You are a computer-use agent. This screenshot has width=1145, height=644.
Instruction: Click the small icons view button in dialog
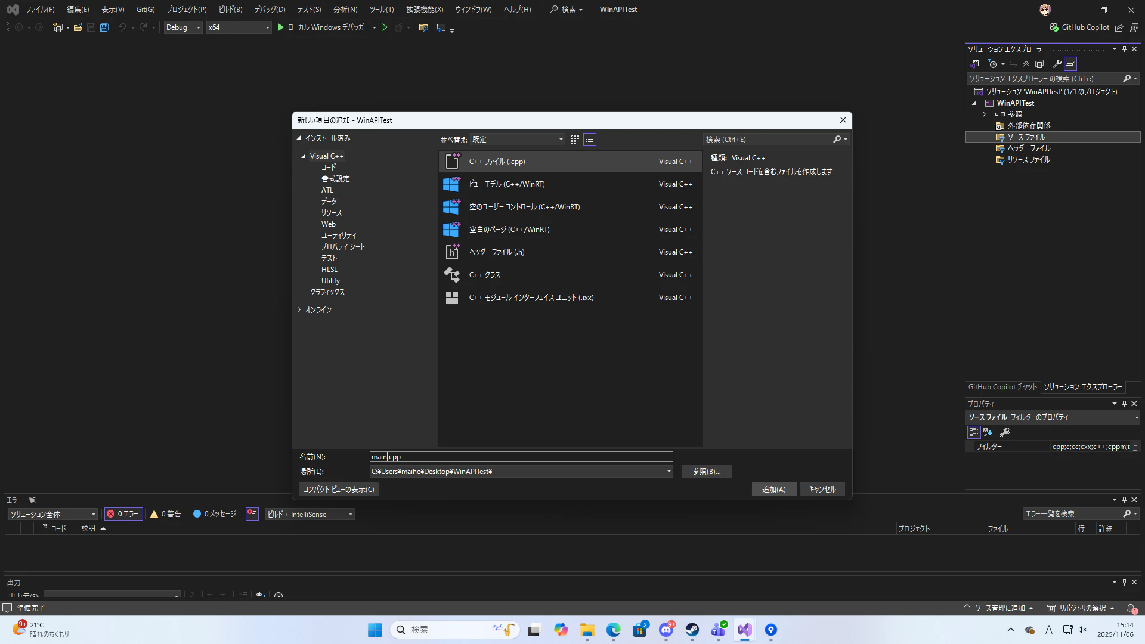tap(575, 139)
